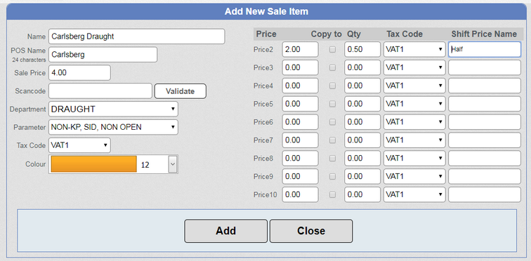Open the Price10 Tax Code VAT1 dropdown
The image size is (531, 261).
414,194
